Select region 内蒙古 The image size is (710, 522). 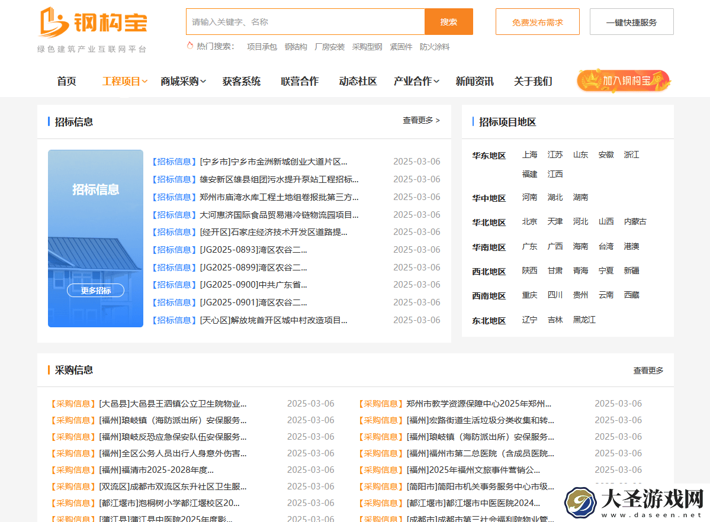635,222
